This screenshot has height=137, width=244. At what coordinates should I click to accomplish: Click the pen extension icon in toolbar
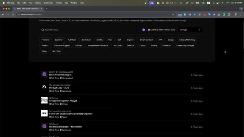pyautogui.click(x=199, y=14)
